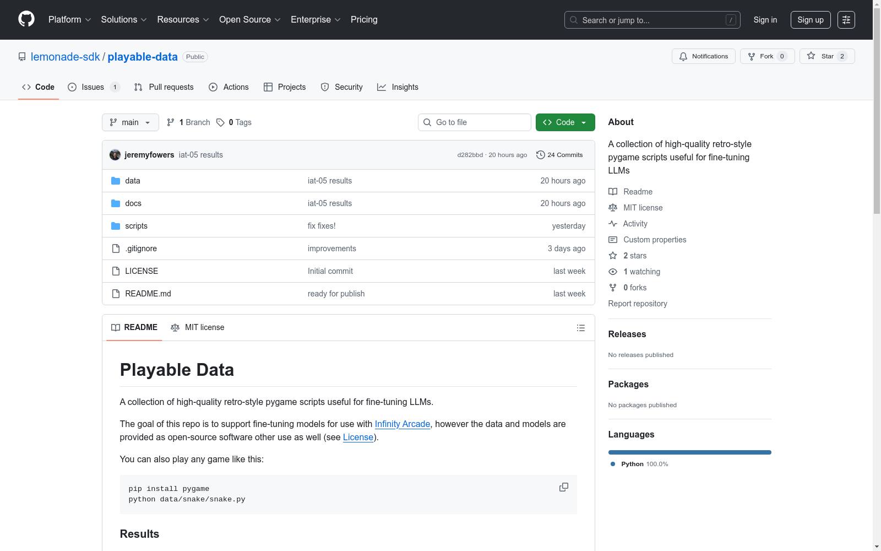Click the tag icon next to 0 Tags
The height and width of the screenshot is (551, 881).
(220, 122)
